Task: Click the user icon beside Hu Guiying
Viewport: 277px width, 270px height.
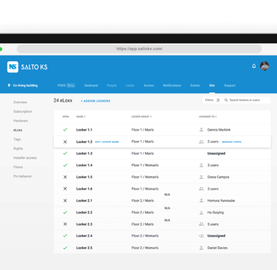Action: click(201, 212)
